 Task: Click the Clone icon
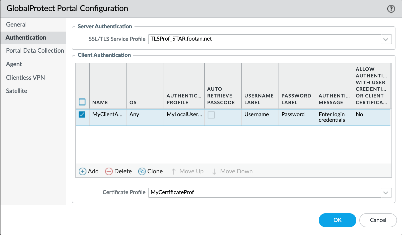[x=142, y=171]
